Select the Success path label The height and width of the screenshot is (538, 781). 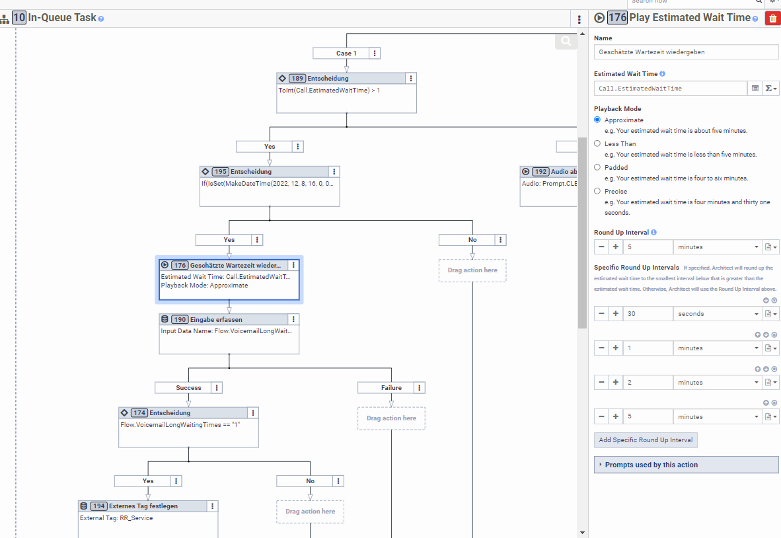click(188, 387)
